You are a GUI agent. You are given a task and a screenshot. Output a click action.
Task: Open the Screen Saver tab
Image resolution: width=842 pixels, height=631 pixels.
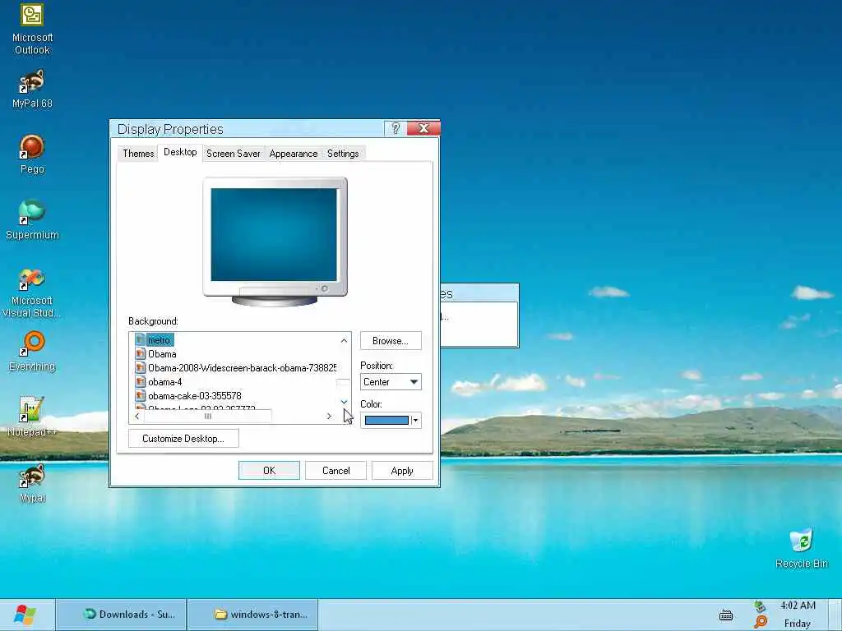point(233,154)
